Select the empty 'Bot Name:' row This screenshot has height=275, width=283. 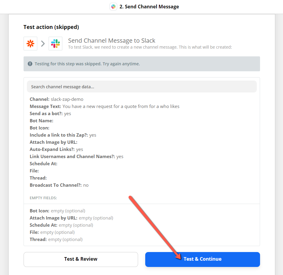pyautogui.click(x=41, y=120)
